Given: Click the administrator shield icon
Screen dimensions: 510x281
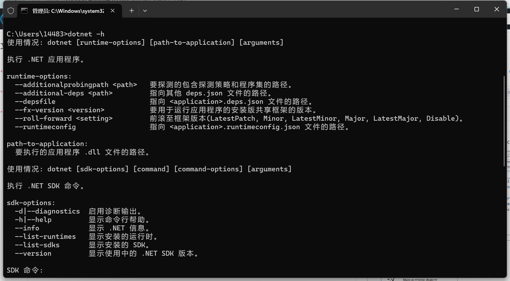Looking at the screenshot, I should [11, 11].
